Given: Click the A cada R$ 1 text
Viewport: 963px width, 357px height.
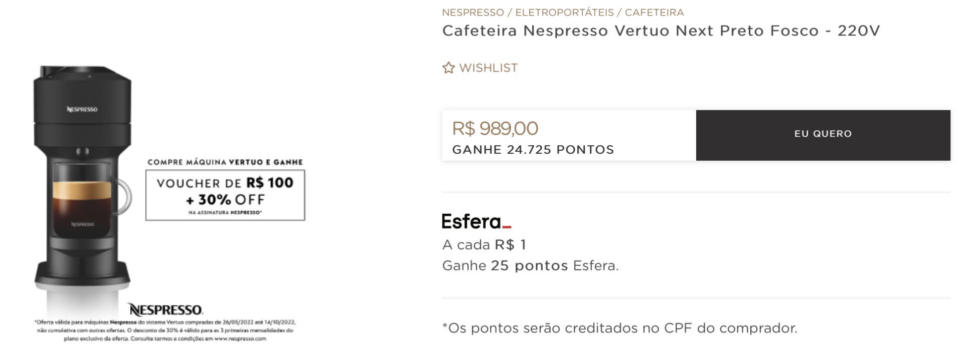Looking at the screenshot, I should point(484,245).
